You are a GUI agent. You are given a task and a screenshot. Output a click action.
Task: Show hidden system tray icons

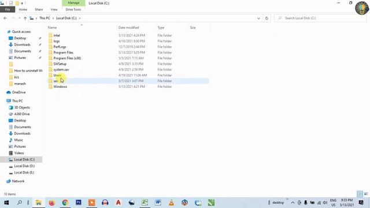click(x=293, y=203)
